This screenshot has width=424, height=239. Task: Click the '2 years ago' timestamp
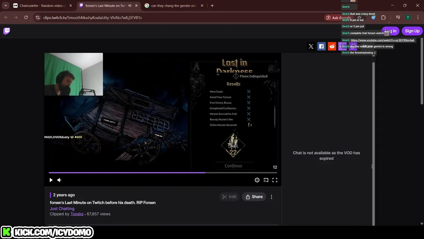[64, 195]
